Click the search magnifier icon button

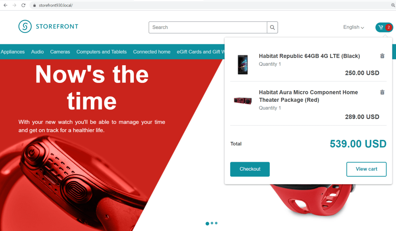272,27
